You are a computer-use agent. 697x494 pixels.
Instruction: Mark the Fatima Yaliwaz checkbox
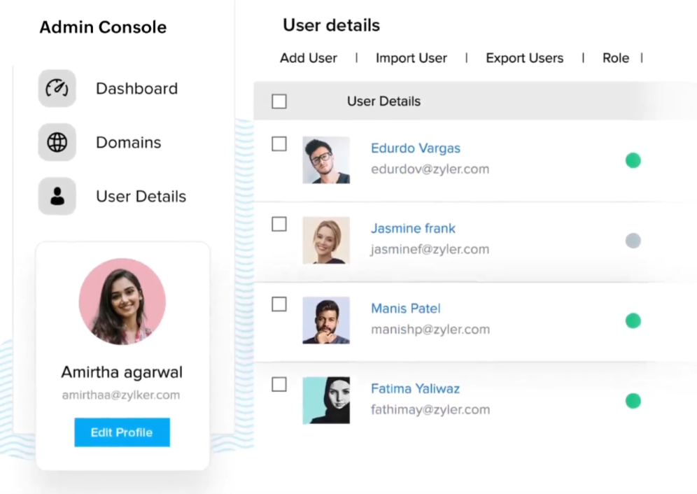pos(279,384)
